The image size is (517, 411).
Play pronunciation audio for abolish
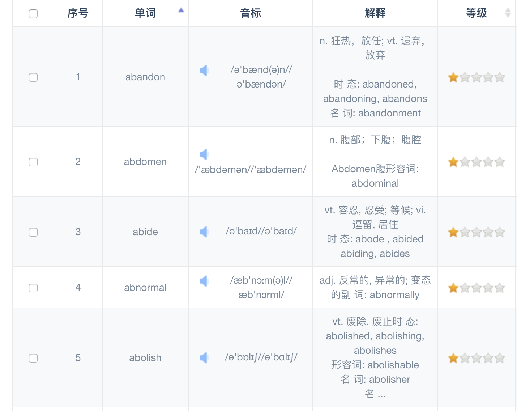click(x=204, y=358)
